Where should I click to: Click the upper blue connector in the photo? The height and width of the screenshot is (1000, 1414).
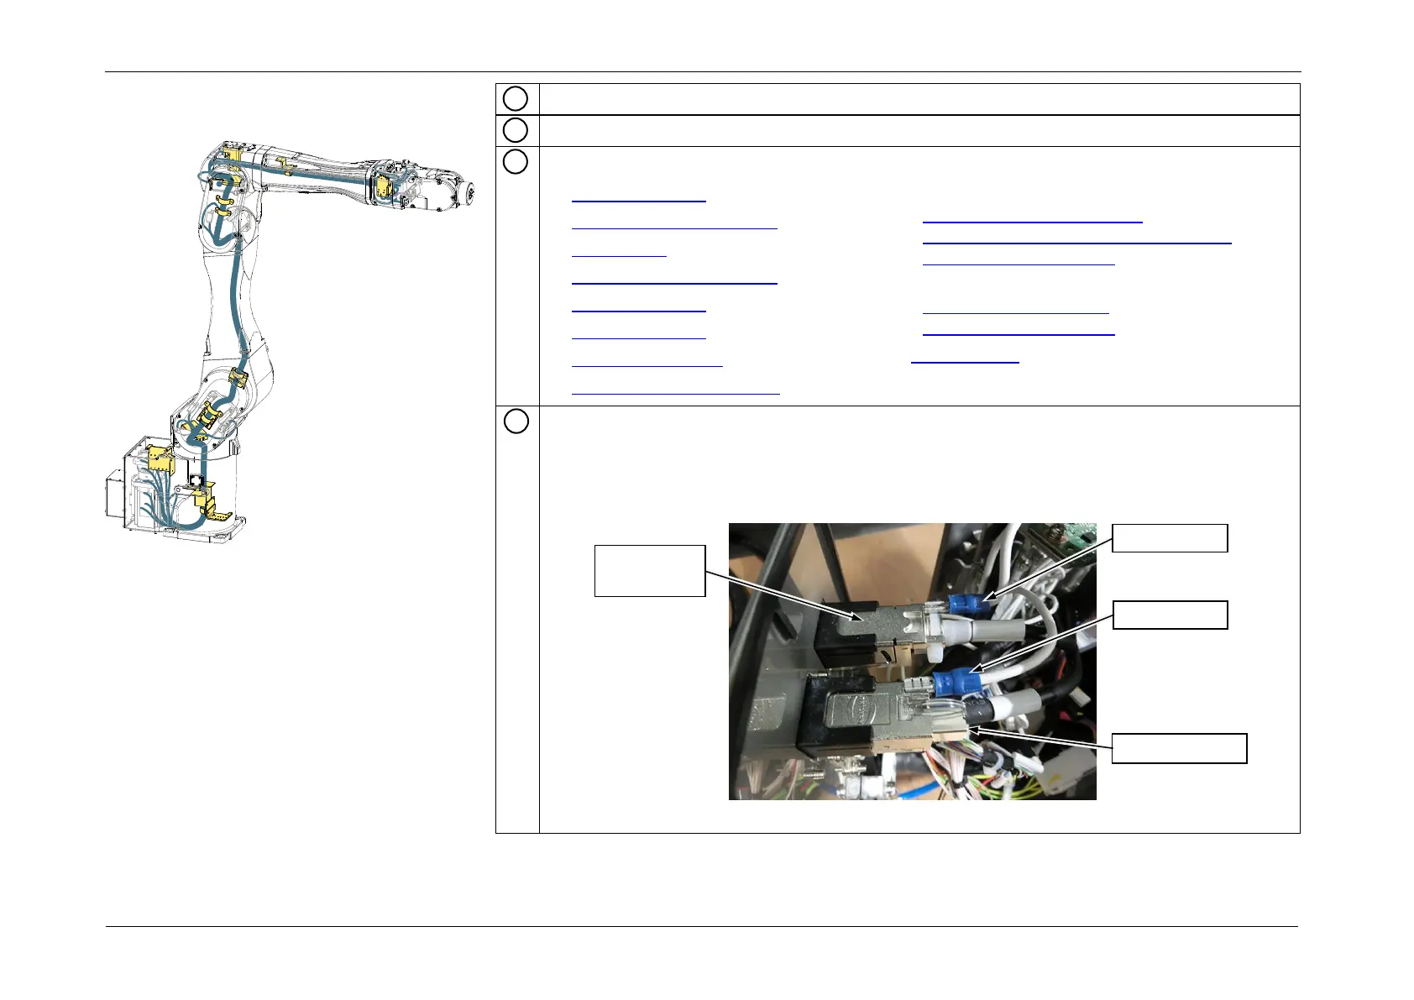(970, 603)
